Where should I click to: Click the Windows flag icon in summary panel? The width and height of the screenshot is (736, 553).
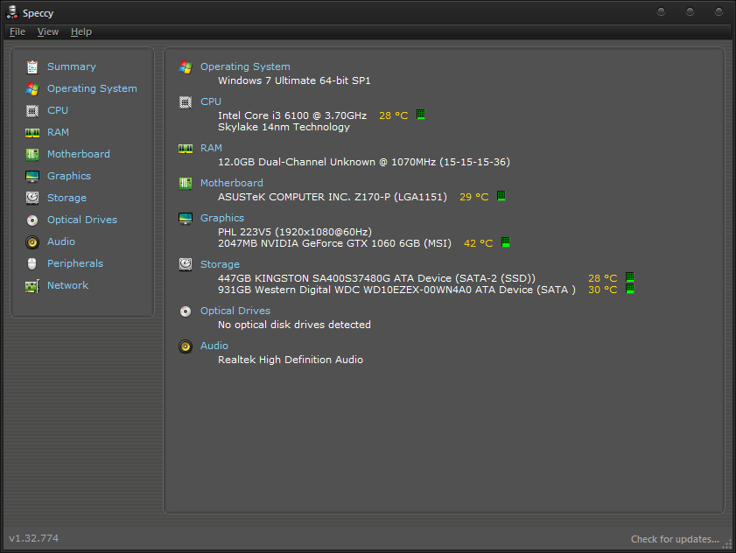coord(186,67)
